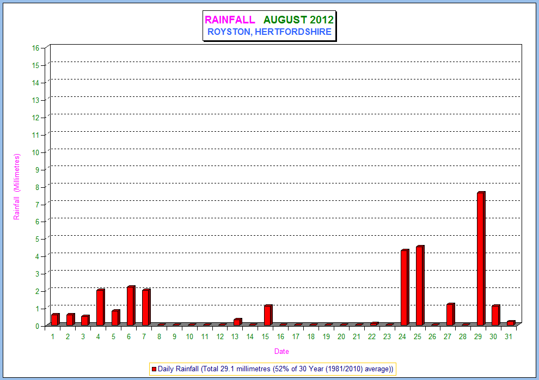Viewport: 539px width, 380px height.
Task: Click the rainfall bar for date 30
Action: [x=495, y=315]
